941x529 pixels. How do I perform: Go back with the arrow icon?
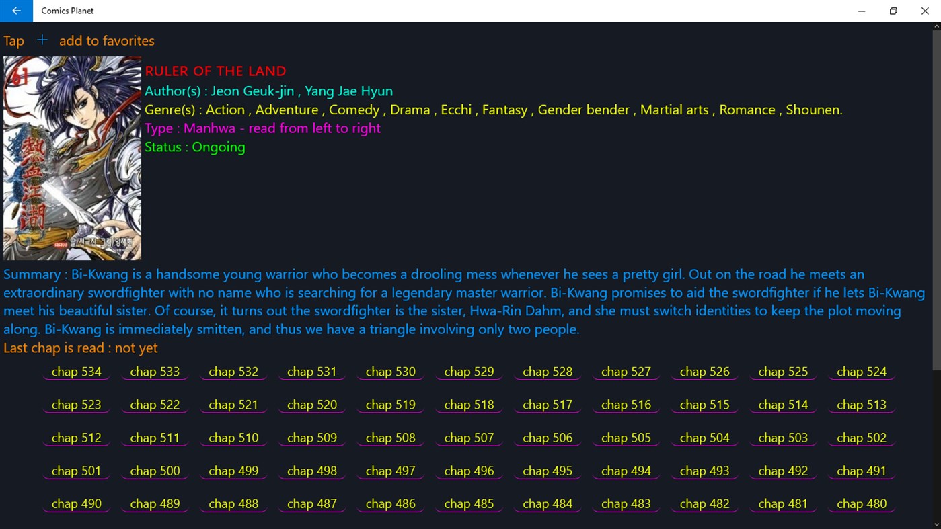click(x=16, y=11)
